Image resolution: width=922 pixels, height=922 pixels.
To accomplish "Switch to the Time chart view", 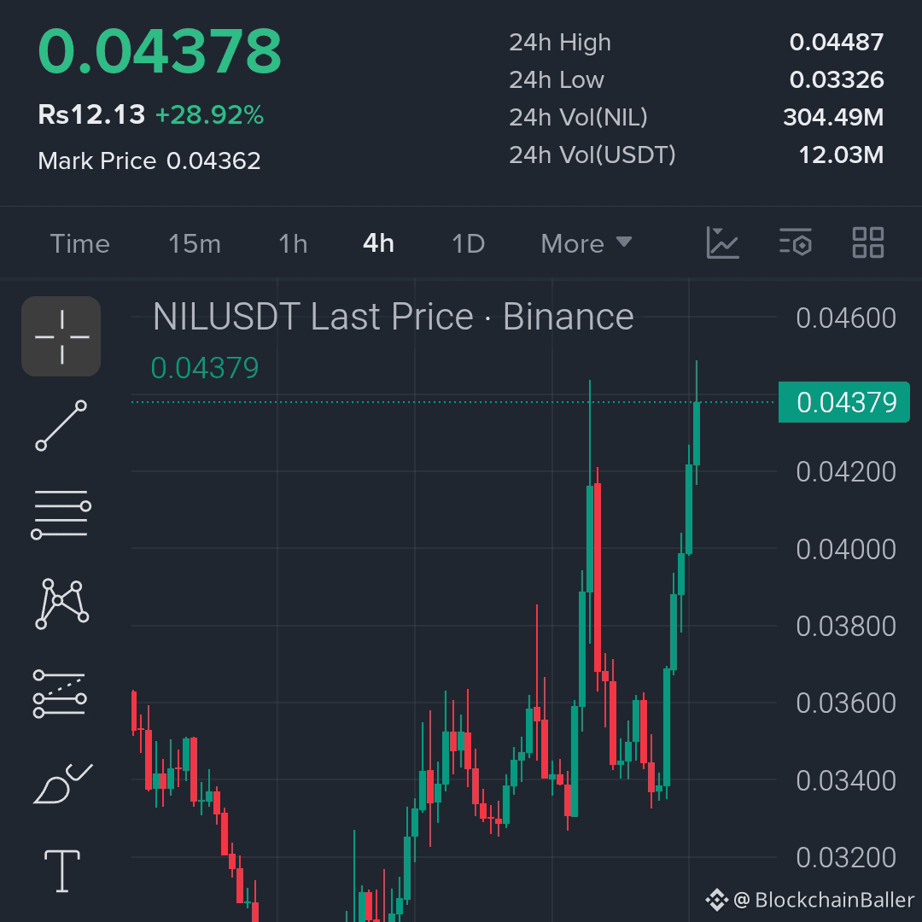I will click(80, 243).
